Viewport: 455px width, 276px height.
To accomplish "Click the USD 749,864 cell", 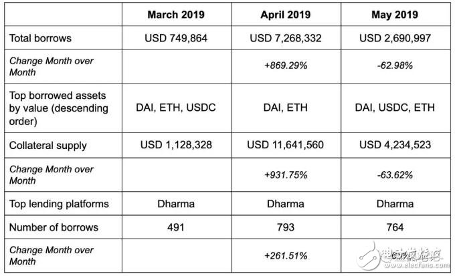I will click(177, 38).
